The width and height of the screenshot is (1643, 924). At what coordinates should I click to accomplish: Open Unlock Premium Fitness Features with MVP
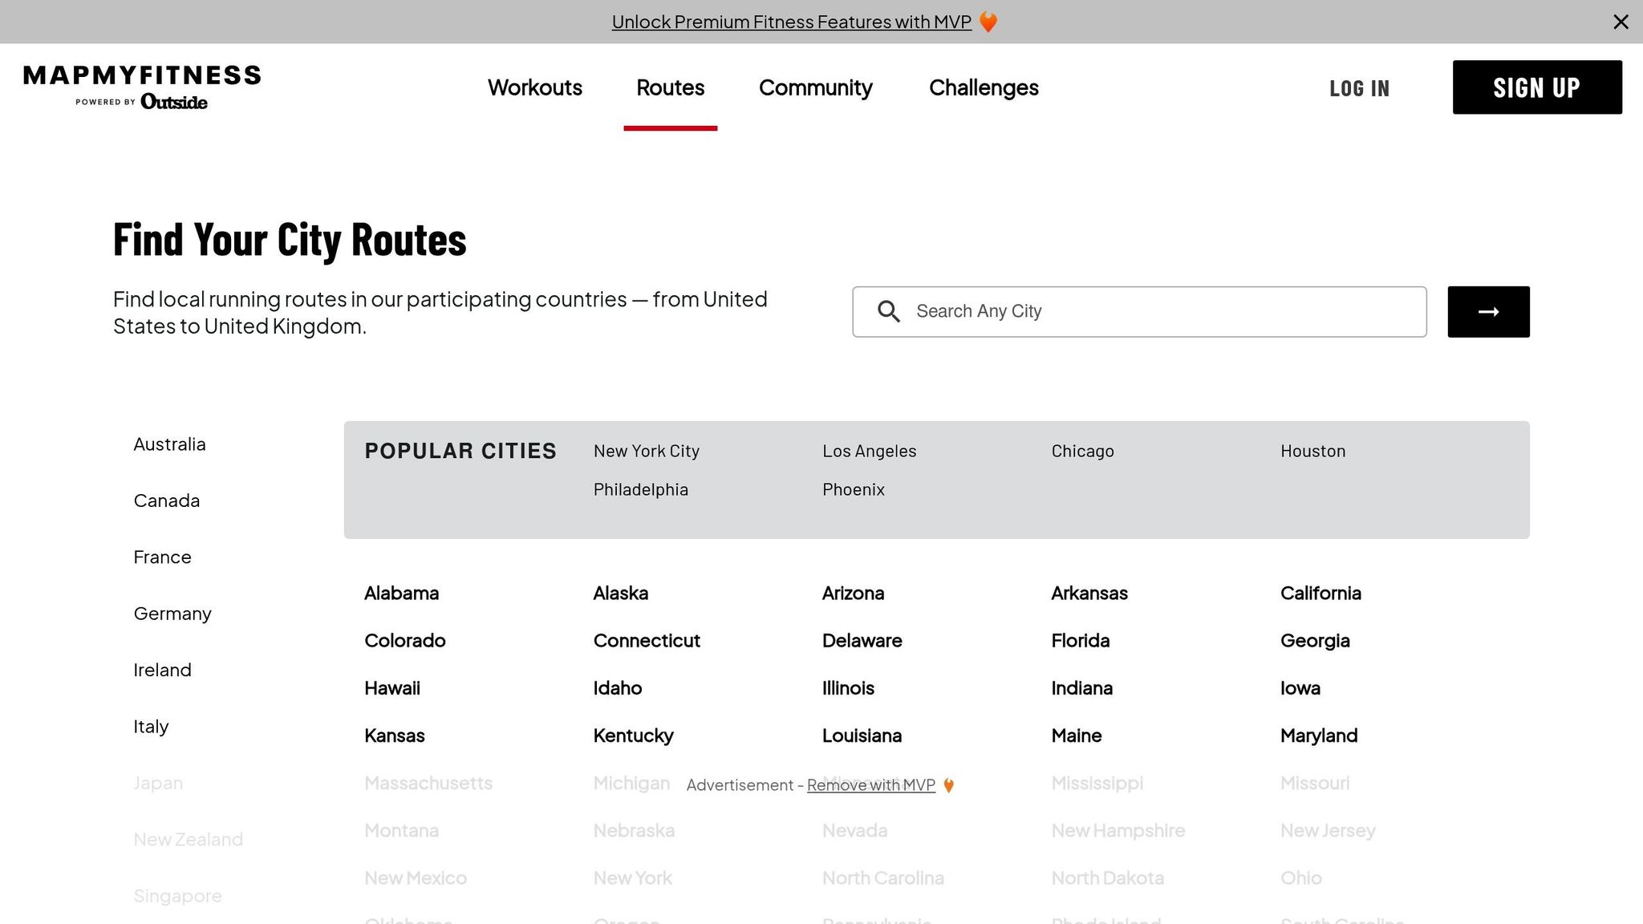791,22
